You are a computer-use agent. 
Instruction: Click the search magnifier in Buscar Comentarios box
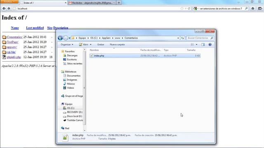[212, 38]
